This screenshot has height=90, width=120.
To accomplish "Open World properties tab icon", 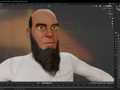I will (116, 49).
